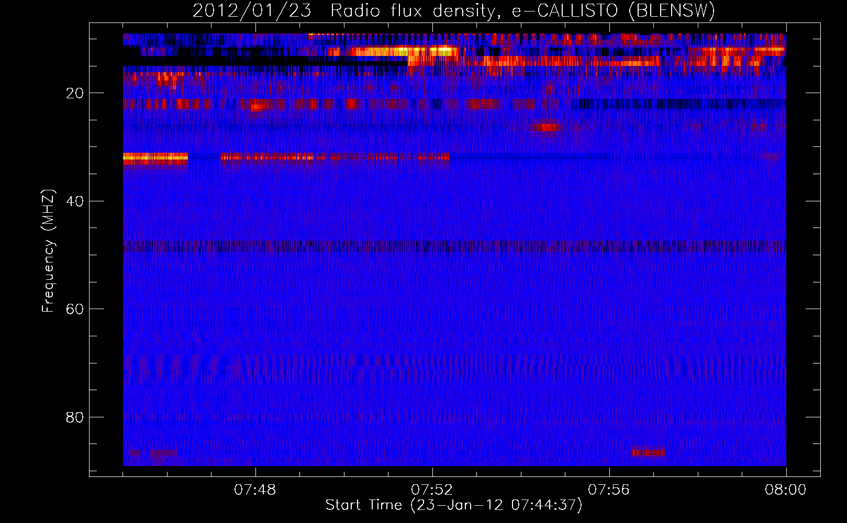This screenshot has height=523, width=847.
Task: Click the 20 MHz frequency tick label
Action: pyautogui.click(x=75, y=93)
